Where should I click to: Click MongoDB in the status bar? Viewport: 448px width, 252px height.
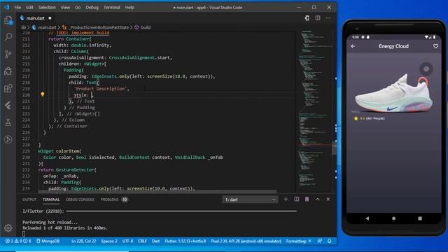point(48,241)
